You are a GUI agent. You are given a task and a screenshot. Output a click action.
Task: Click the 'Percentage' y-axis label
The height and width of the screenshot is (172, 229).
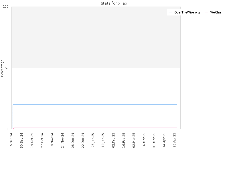2,68
